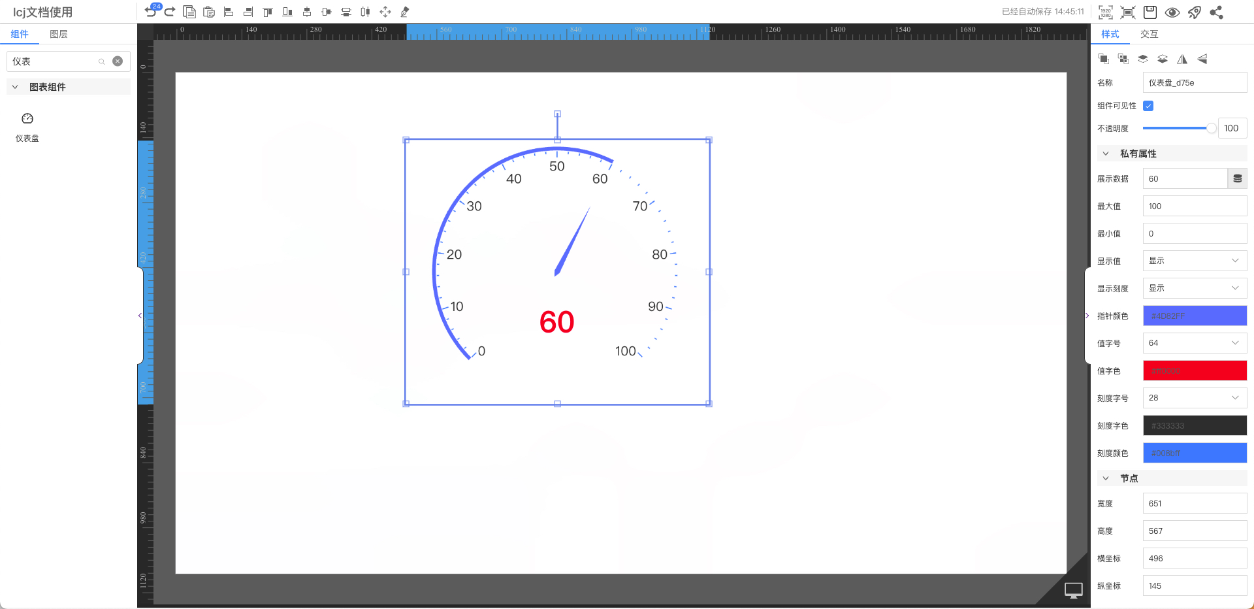Switch to the 交互 tab
The height and width of the screenshot is (609, 1254).
click(x=1149, y=34)
